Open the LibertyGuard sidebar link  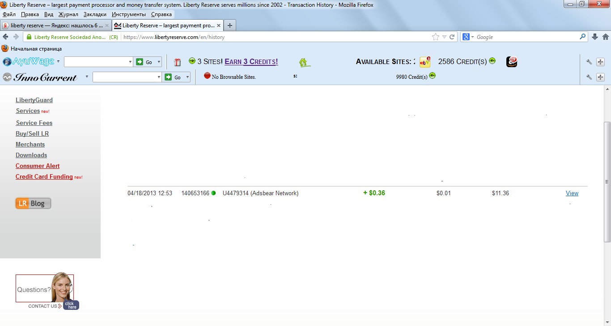(x=34, y=100)
